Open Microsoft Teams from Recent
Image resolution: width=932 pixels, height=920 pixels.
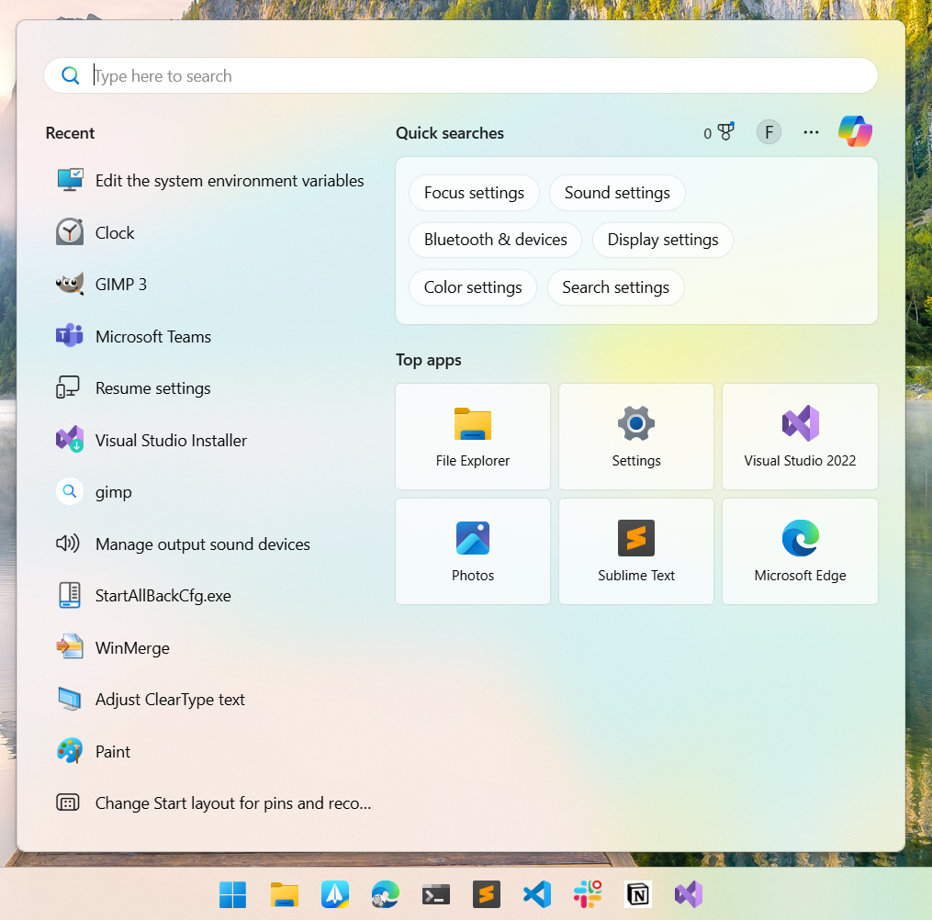[152, 337]
